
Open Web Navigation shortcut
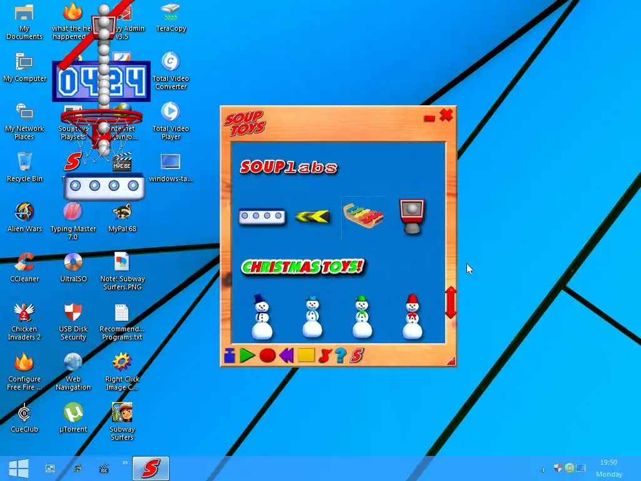(73, 372)
